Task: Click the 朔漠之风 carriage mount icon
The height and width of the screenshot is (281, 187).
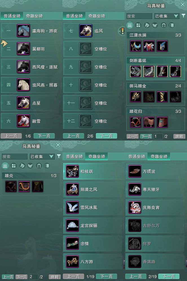Action: click(x=72, y=189)
